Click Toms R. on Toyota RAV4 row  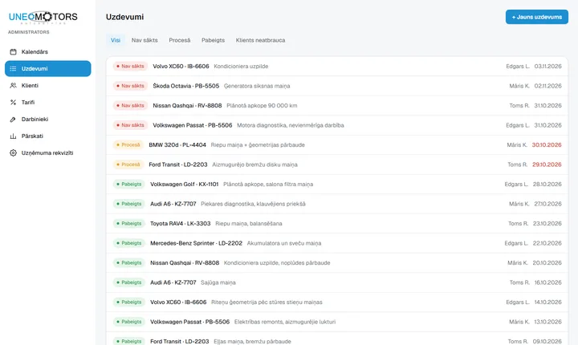518,223
